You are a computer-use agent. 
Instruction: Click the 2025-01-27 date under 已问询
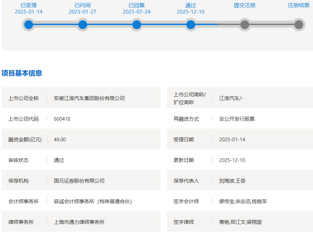[x=83, y=12]
